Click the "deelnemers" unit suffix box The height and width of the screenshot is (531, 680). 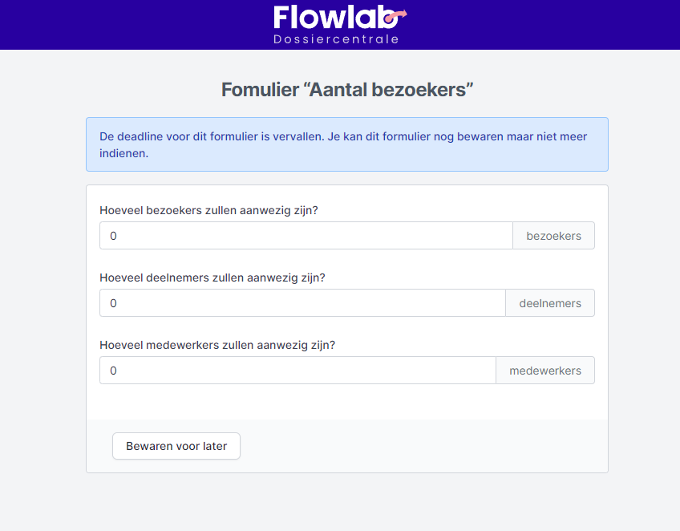550,303
